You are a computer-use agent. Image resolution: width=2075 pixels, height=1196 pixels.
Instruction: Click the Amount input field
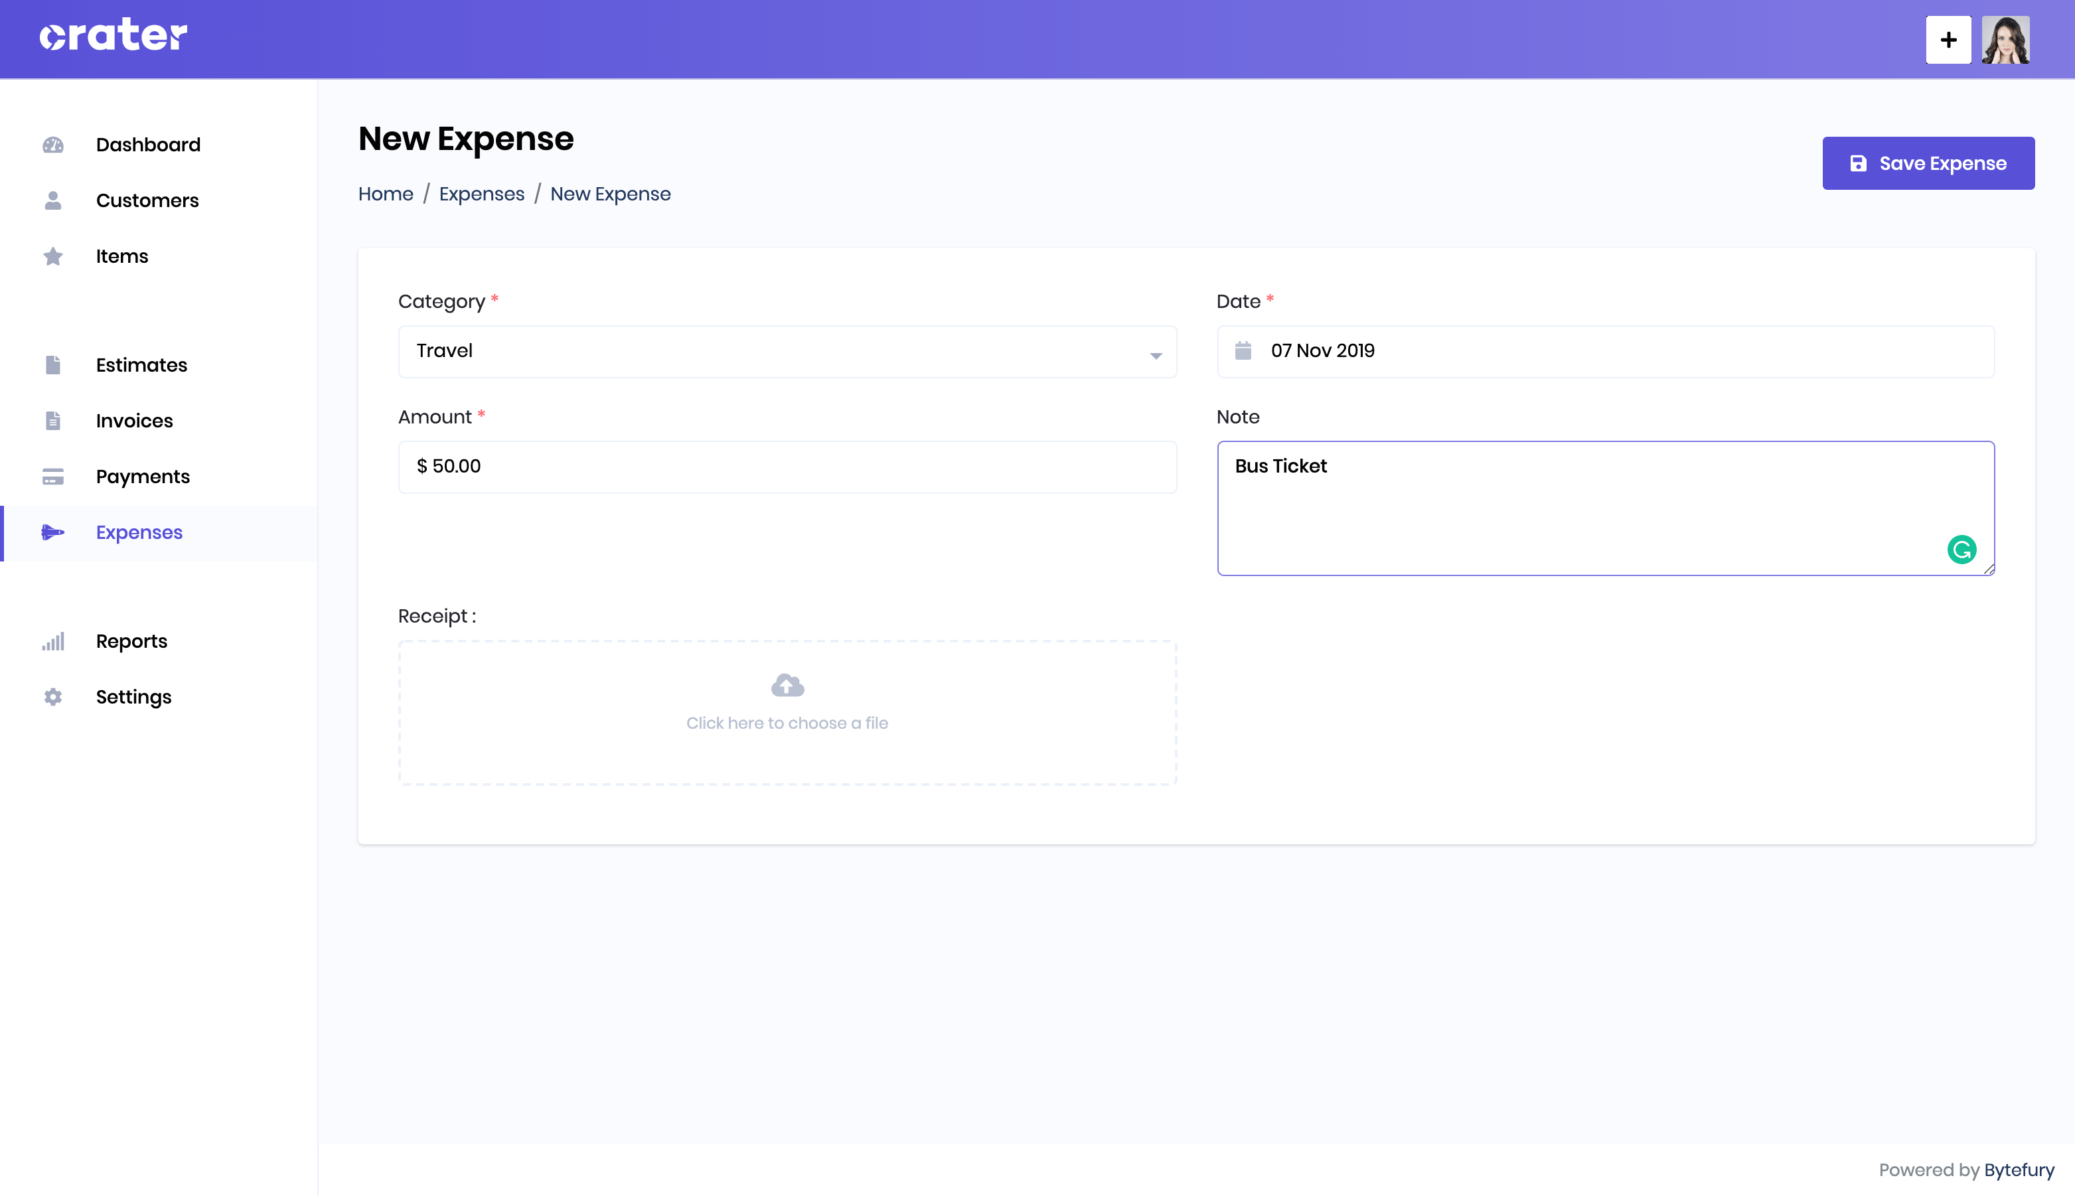pyautogui.click(x=787, y=466)
